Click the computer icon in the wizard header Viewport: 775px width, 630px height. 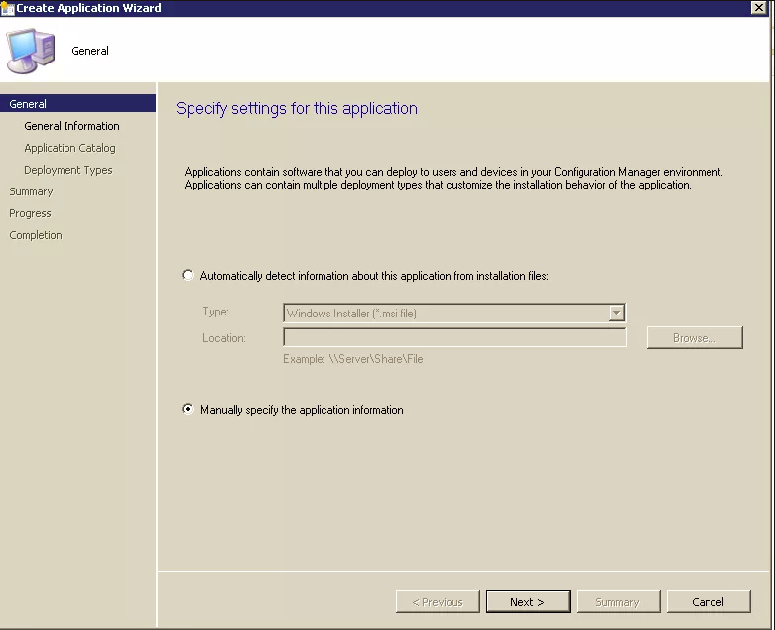pyautogui.click(x=31, y=51)
